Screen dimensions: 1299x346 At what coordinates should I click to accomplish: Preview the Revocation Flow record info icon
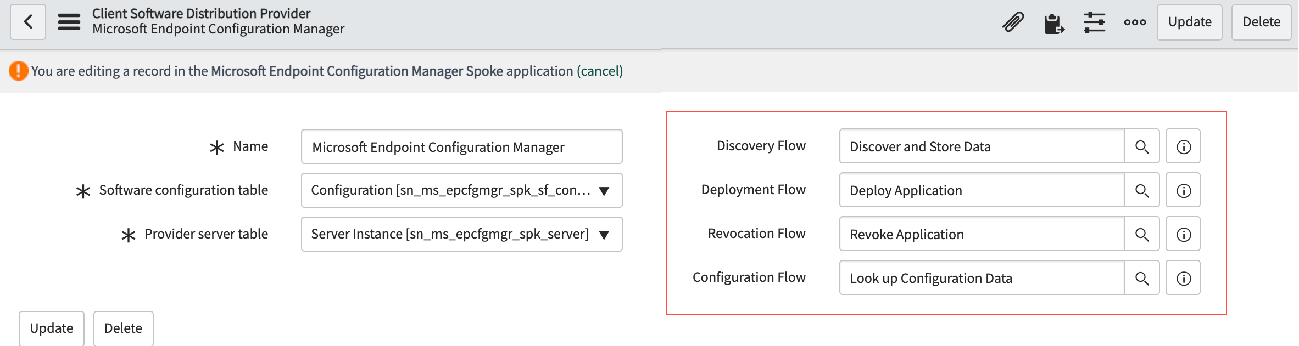click(x=1184, y=234)
